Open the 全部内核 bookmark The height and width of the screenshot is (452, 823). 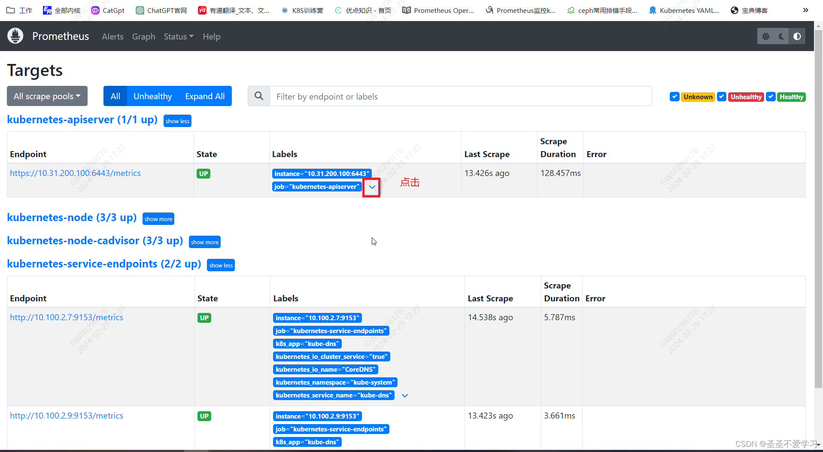62,10
